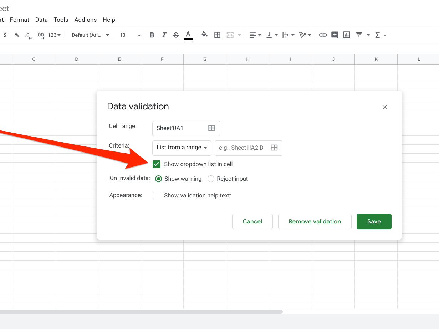The image size is (439, 329).
Task: Select column H header
Action: pos(248,59)
